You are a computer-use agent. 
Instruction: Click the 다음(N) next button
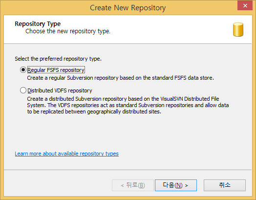pos(176,185)
